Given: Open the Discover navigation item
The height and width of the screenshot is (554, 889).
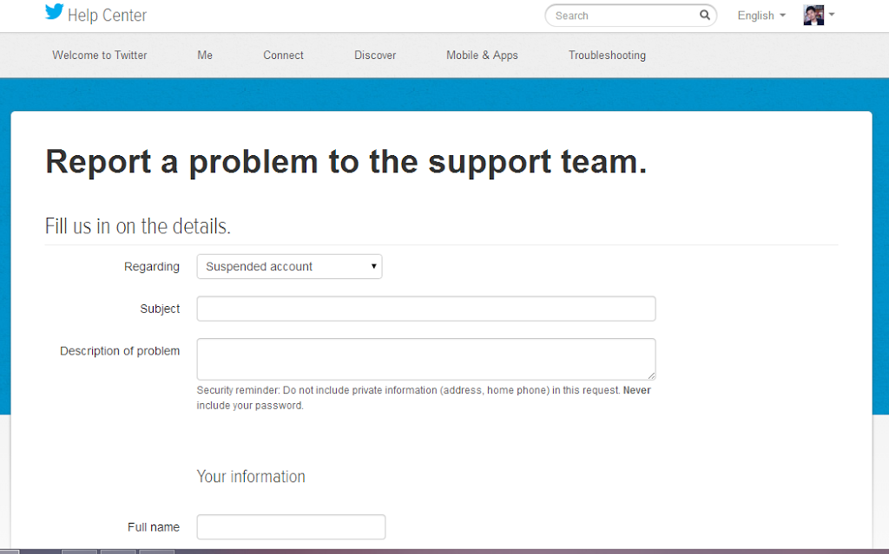Looking at the screenshot, I should point(375,55).
